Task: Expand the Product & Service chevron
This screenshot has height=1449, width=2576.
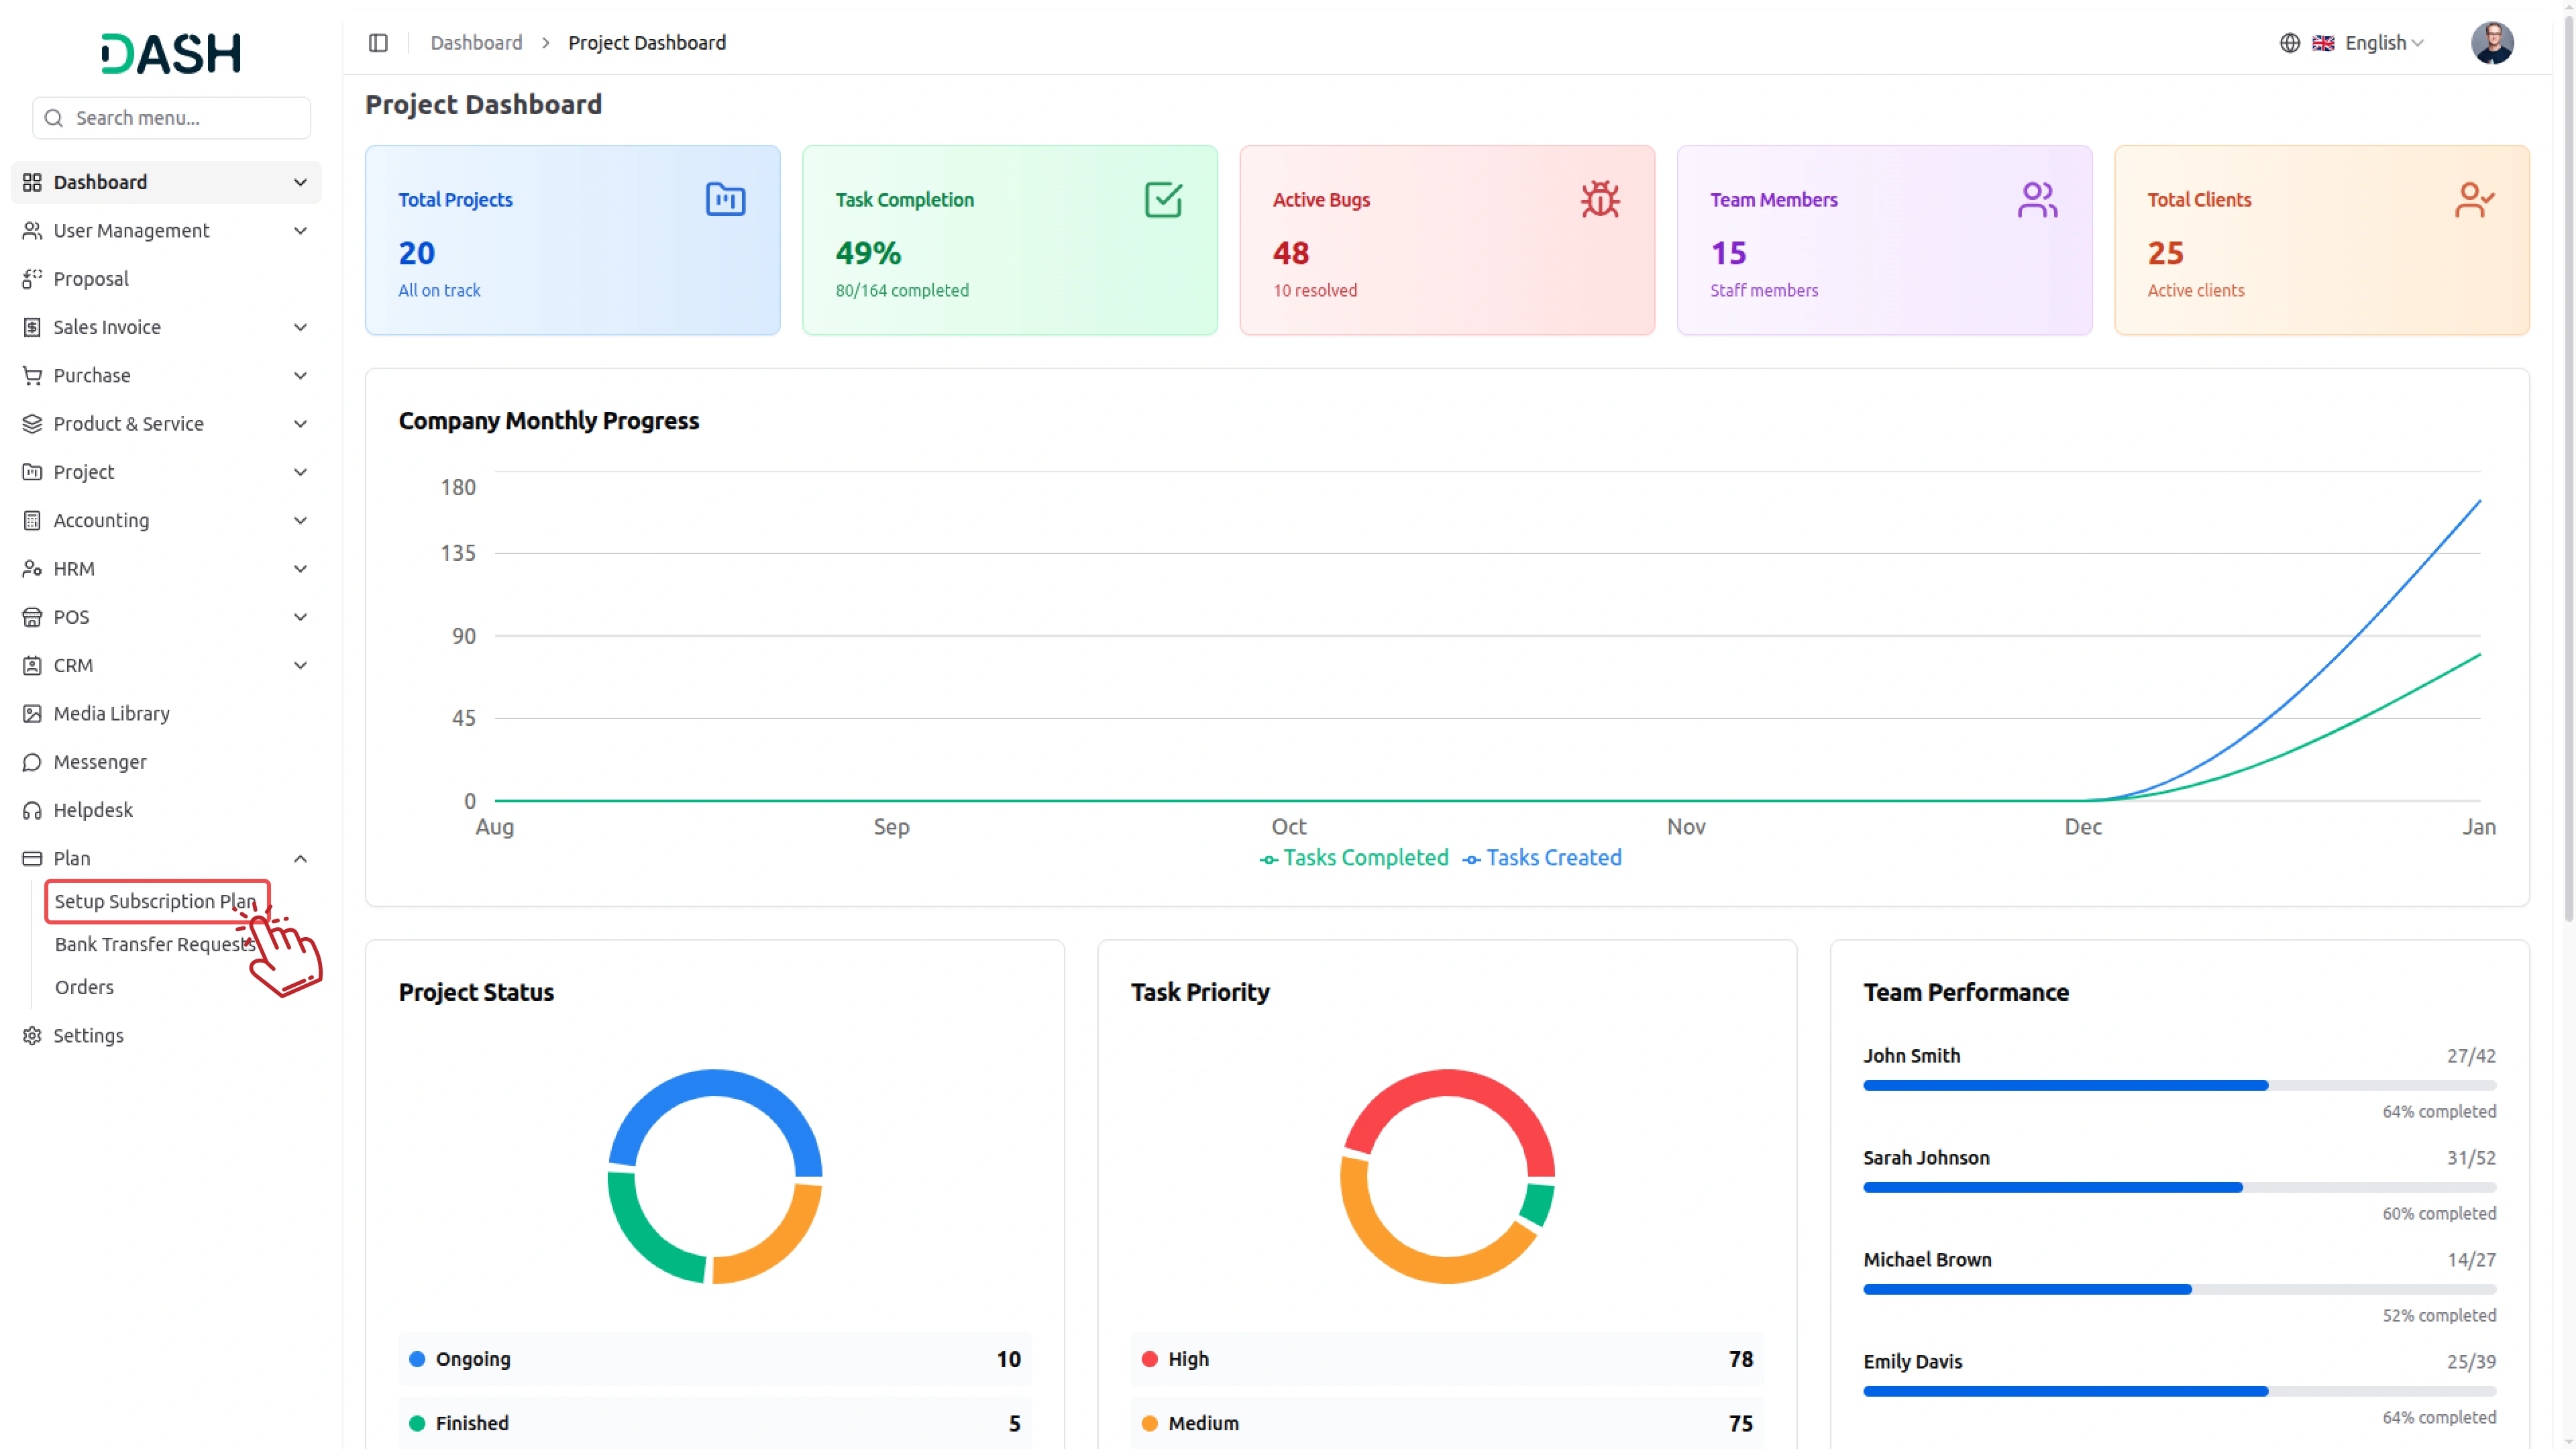Action: point(300,424)
